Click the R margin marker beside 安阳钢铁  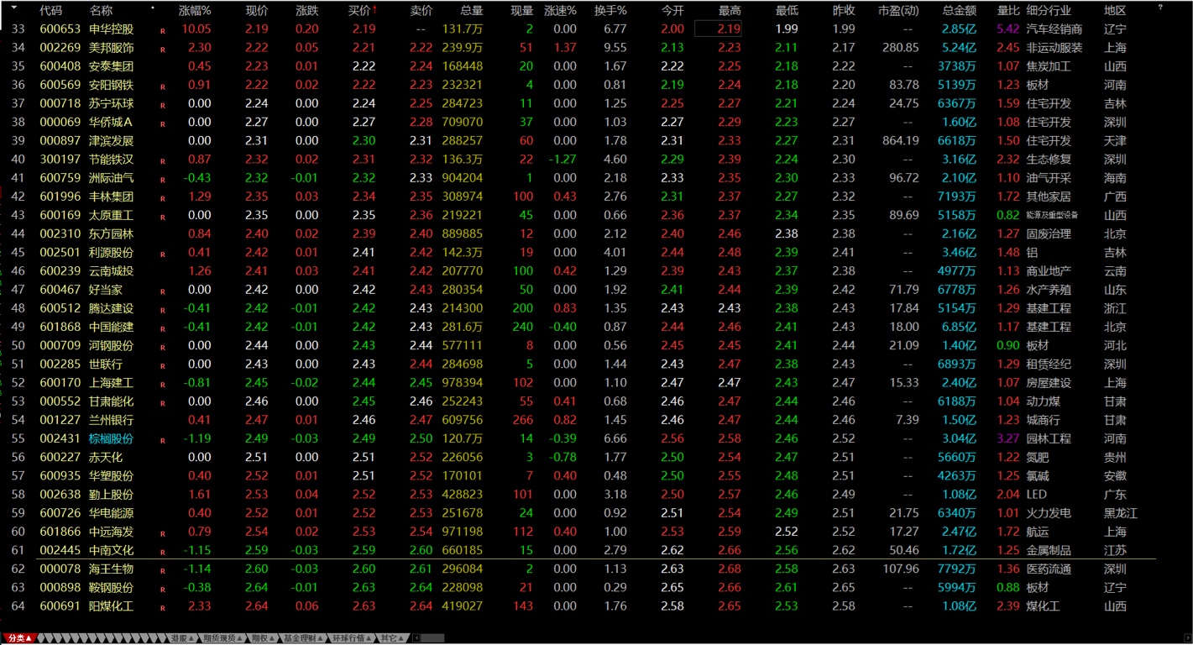(x=163, y=86)
